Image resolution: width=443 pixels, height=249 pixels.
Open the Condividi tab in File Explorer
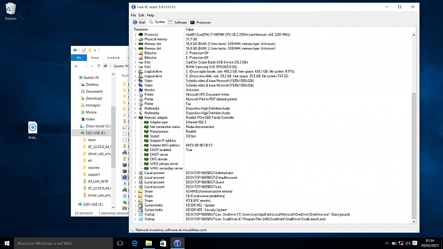(x=113, y=58)
